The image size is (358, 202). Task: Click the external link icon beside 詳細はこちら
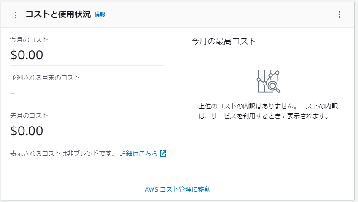(163, 154)
